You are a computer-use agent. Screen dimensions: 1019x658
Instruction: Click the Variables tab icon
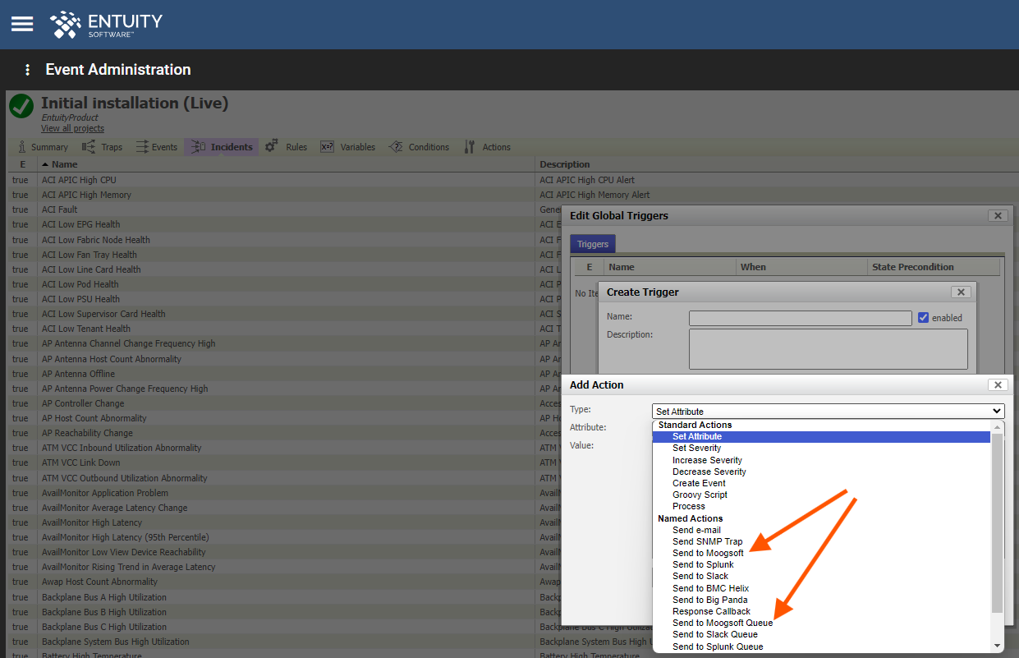327,147
